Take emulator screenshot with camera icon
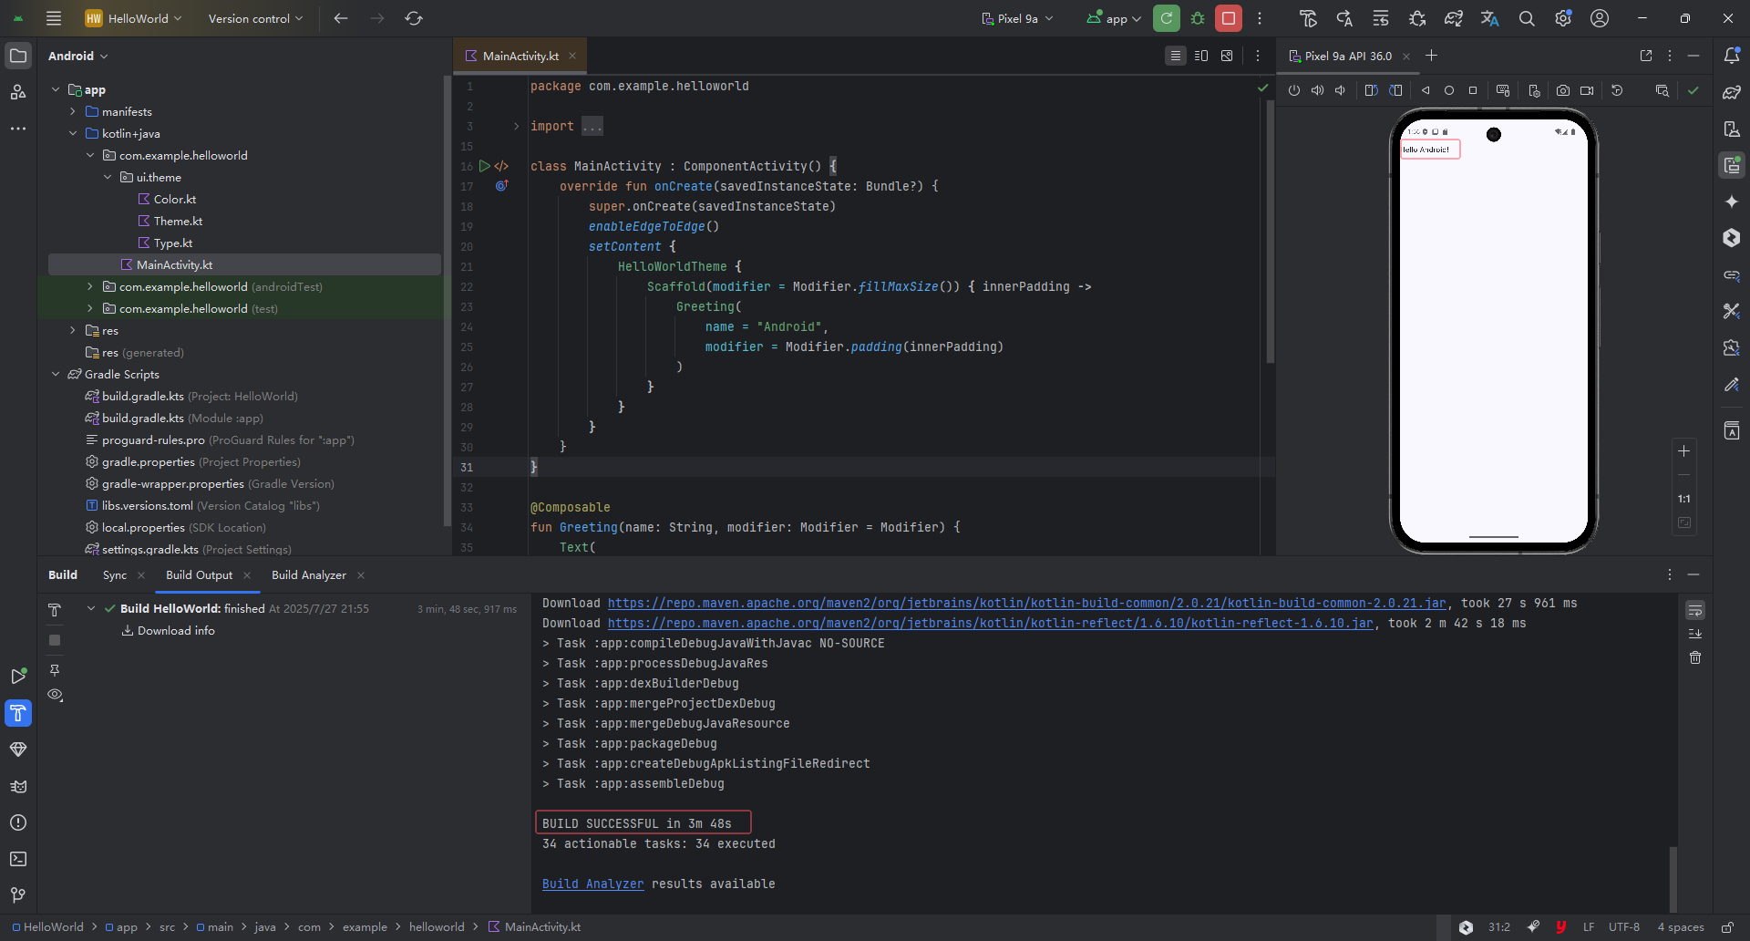 [x=1563, y=90]
